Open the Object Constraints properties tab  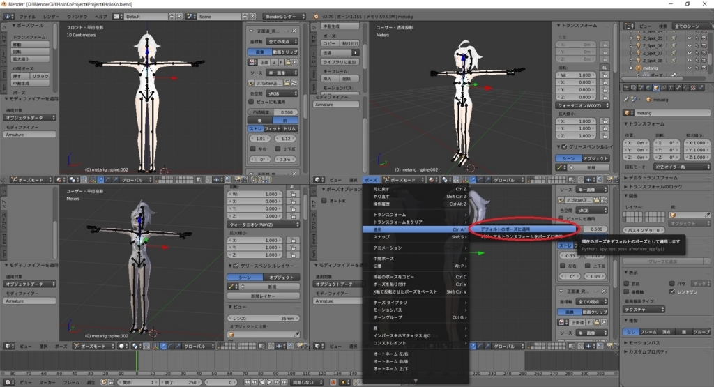pos(664,87)
